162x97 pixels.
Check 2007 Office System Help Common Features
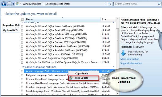click(22, 62)
